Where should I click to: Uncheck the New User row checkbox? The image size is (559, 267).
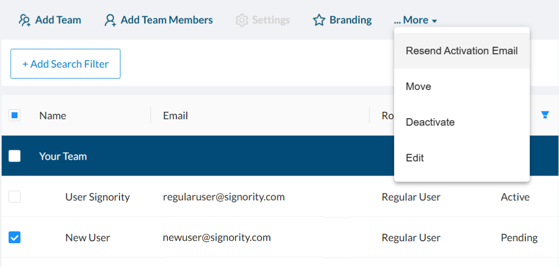point(15,238)
